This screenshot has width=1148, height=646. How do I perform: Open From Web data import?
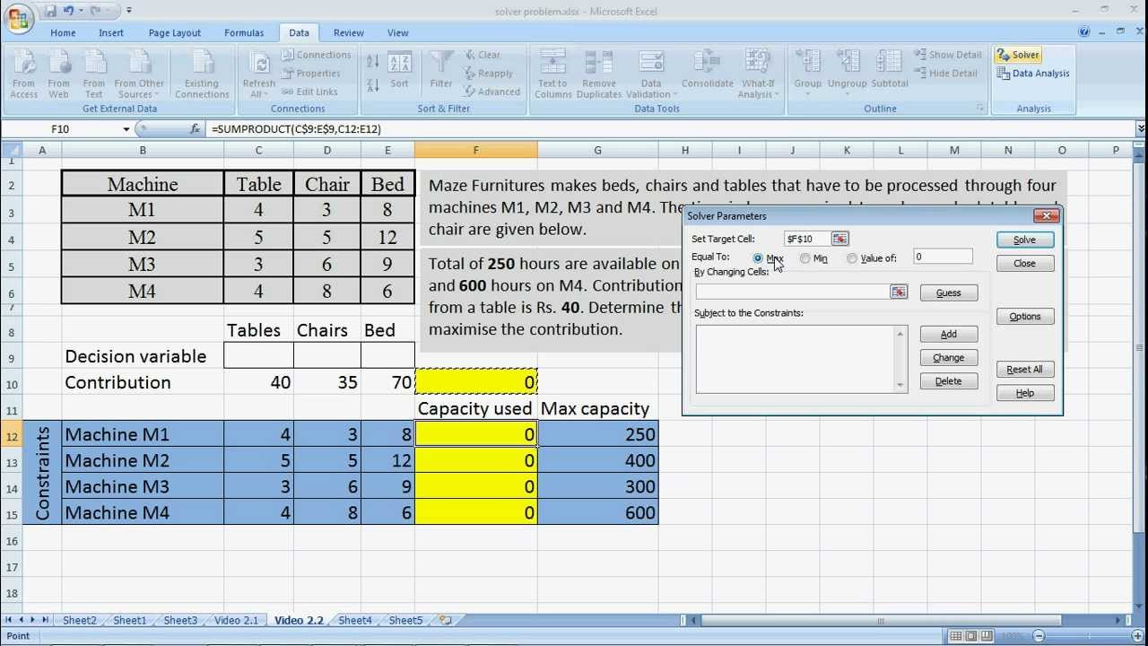click(58, 72)
